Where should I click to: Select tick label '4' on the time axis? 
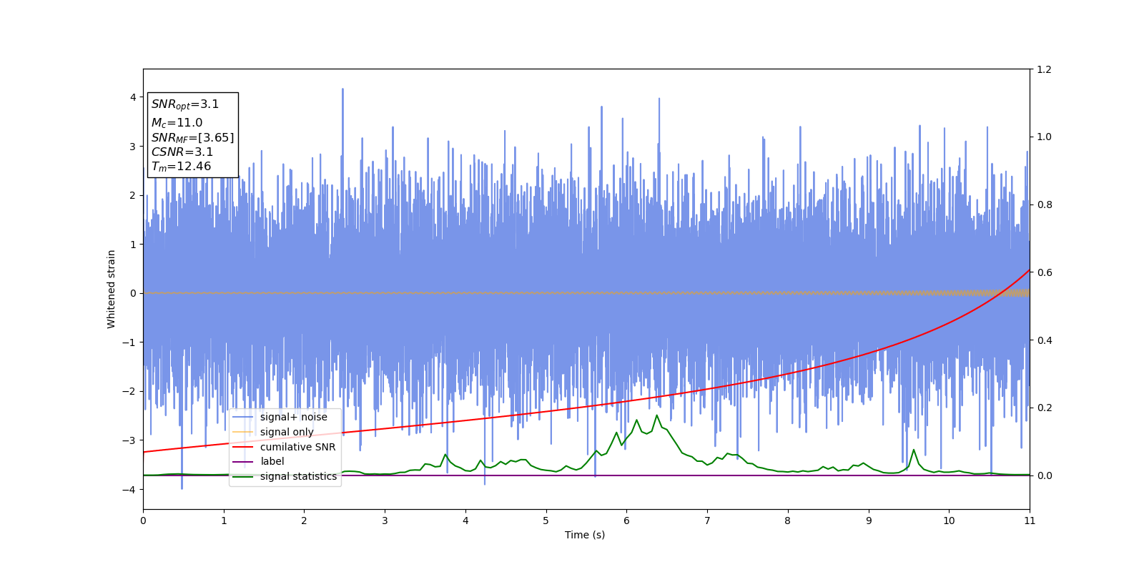[x=465, y=521]
